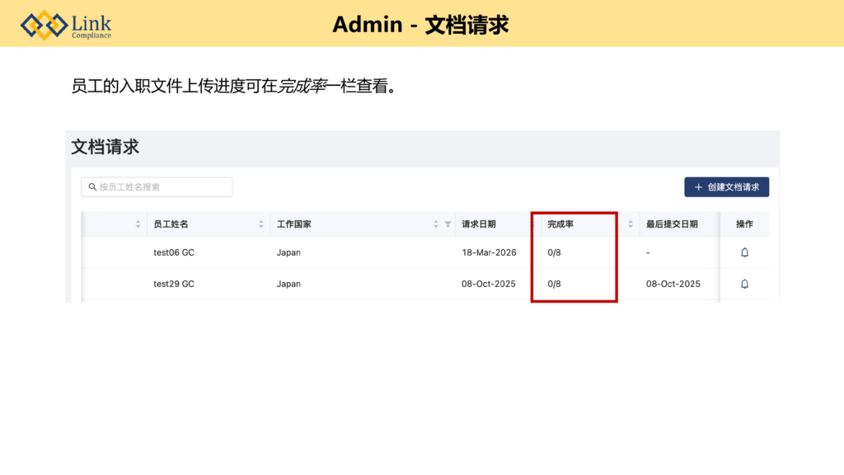Screen dimensions: 844x475
Task: Open the filter icon in 工作国家 column
Action: pos(448,224)
